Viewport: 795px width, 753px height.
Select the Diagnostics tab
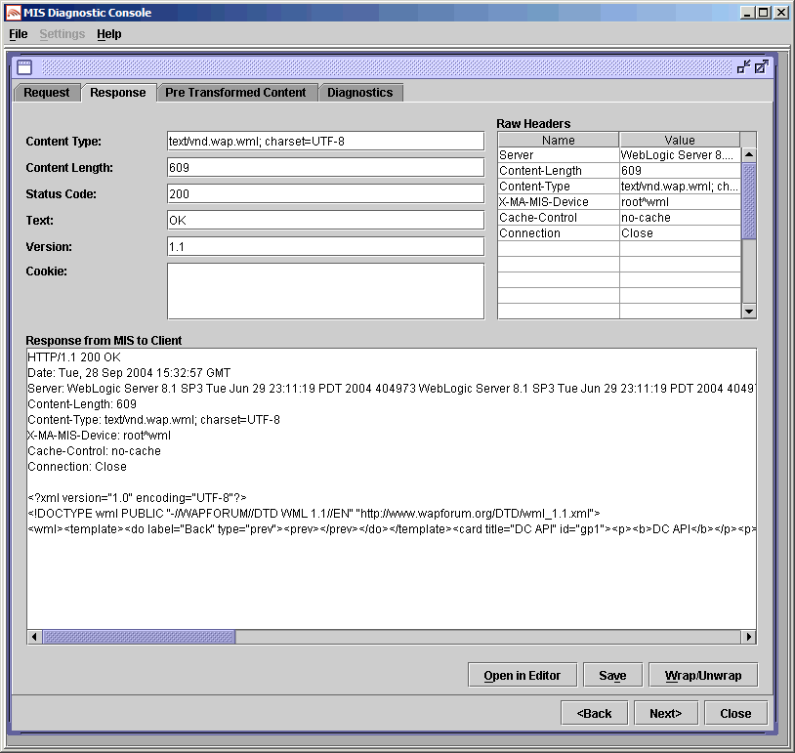359,93
